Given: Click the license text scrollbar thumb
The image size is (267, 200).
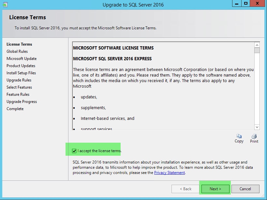Looking at the screenshot, I should (257, 50).
